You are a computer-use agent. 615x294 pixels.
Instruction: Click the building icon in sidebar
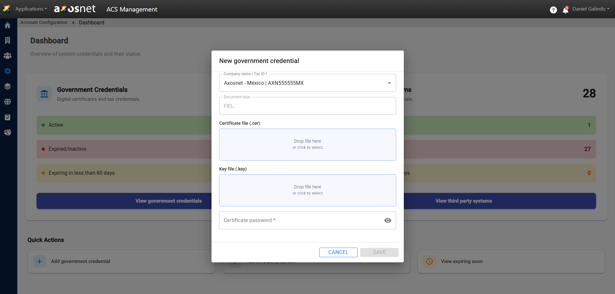(8, 40)
